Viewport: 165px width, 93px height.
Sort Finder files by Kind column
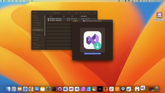point(72,16)
